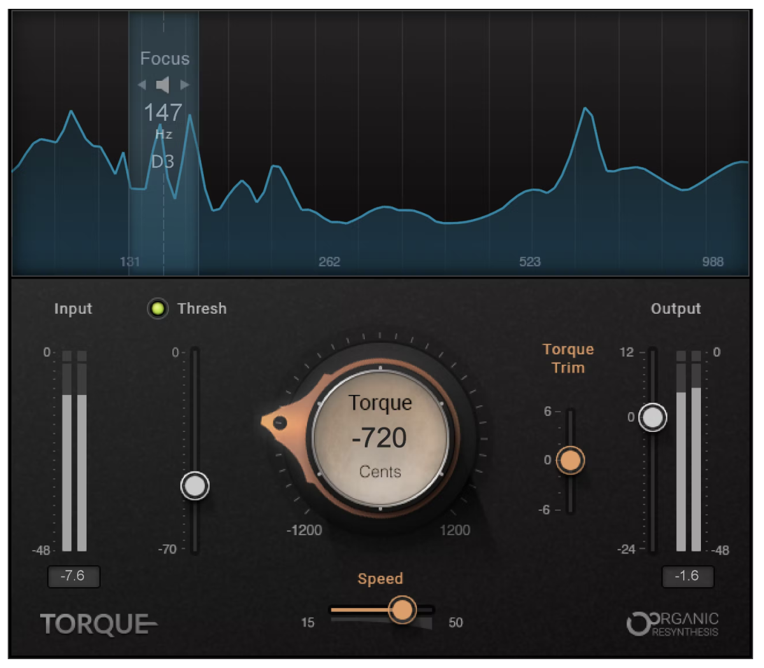
Task: Click the 523 frequency marker
Action: (x=530, y=261)
